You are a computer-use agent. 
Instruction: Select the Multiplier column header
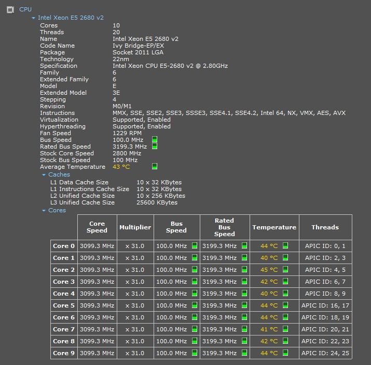pos(135,227)
